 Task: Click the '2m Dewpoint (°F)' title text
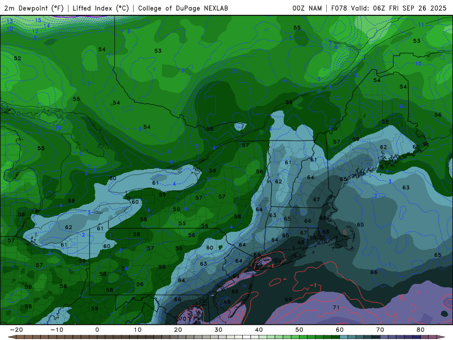pyautogui.click(x=34, y=8)
